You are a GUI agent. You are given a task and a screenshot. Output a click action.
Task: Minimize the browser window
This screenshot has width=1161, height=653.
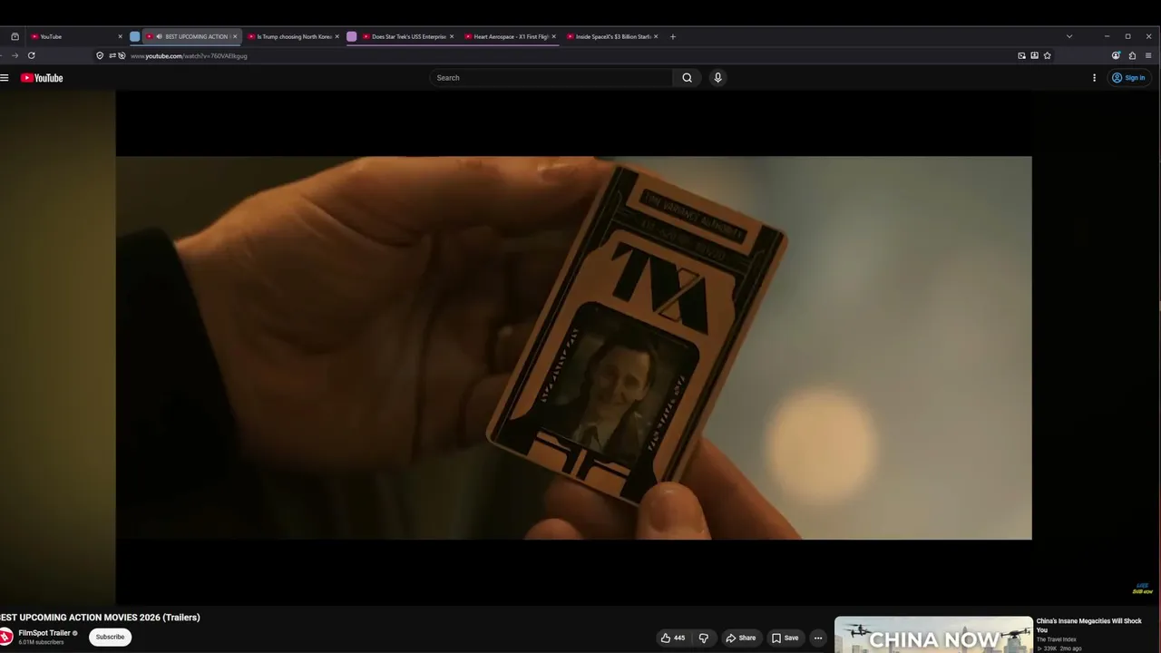click(1107, 36)
